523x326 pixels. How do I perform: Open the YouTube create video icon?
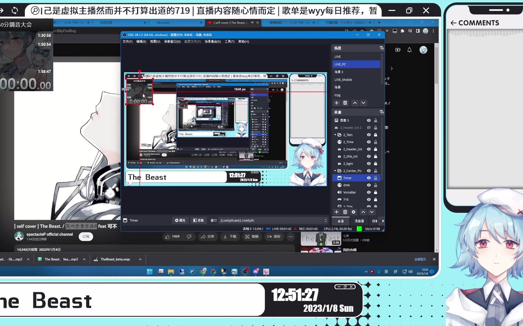click(398, 50)
